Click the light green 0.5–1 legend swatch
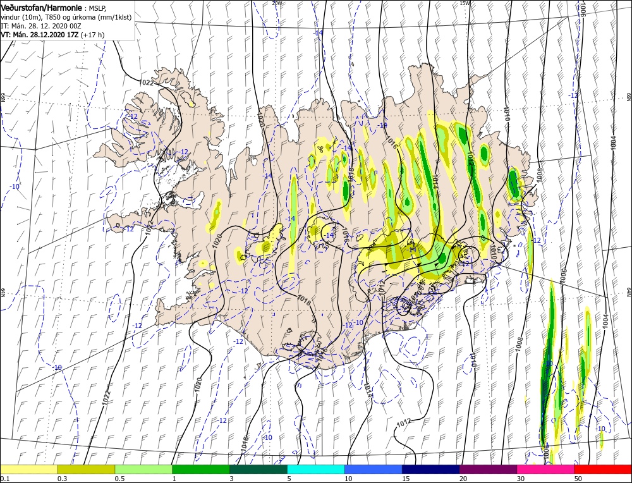Screen dimensions: 632x483 [143, 469]
